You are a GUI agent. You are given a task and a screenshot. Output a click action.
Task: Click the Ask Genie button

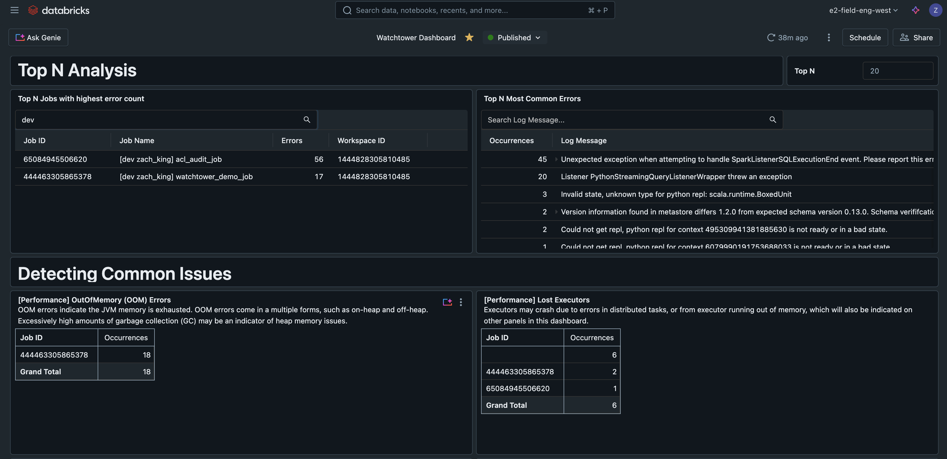tap(38, 37)
